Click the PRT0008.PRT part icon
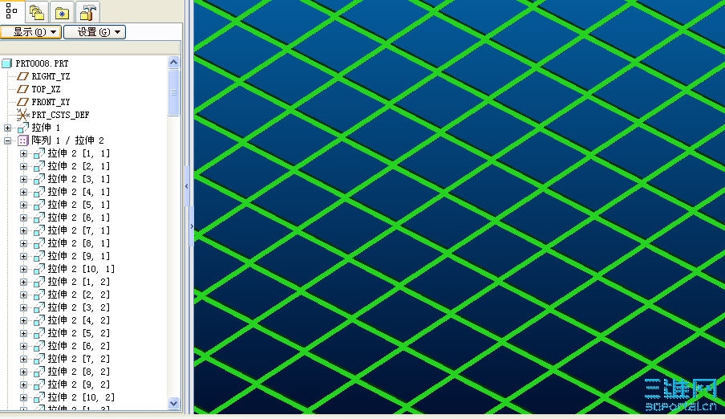 pos(6,63)
